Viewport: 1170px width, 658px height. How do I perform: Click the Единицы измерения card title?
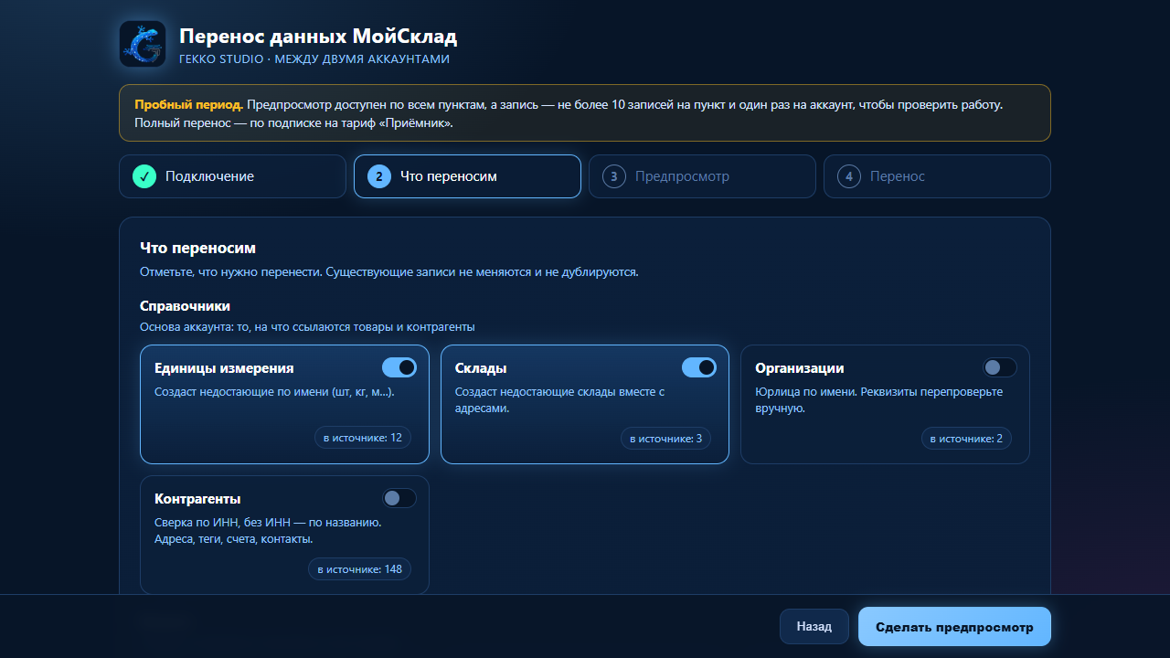tap(224, 368)
